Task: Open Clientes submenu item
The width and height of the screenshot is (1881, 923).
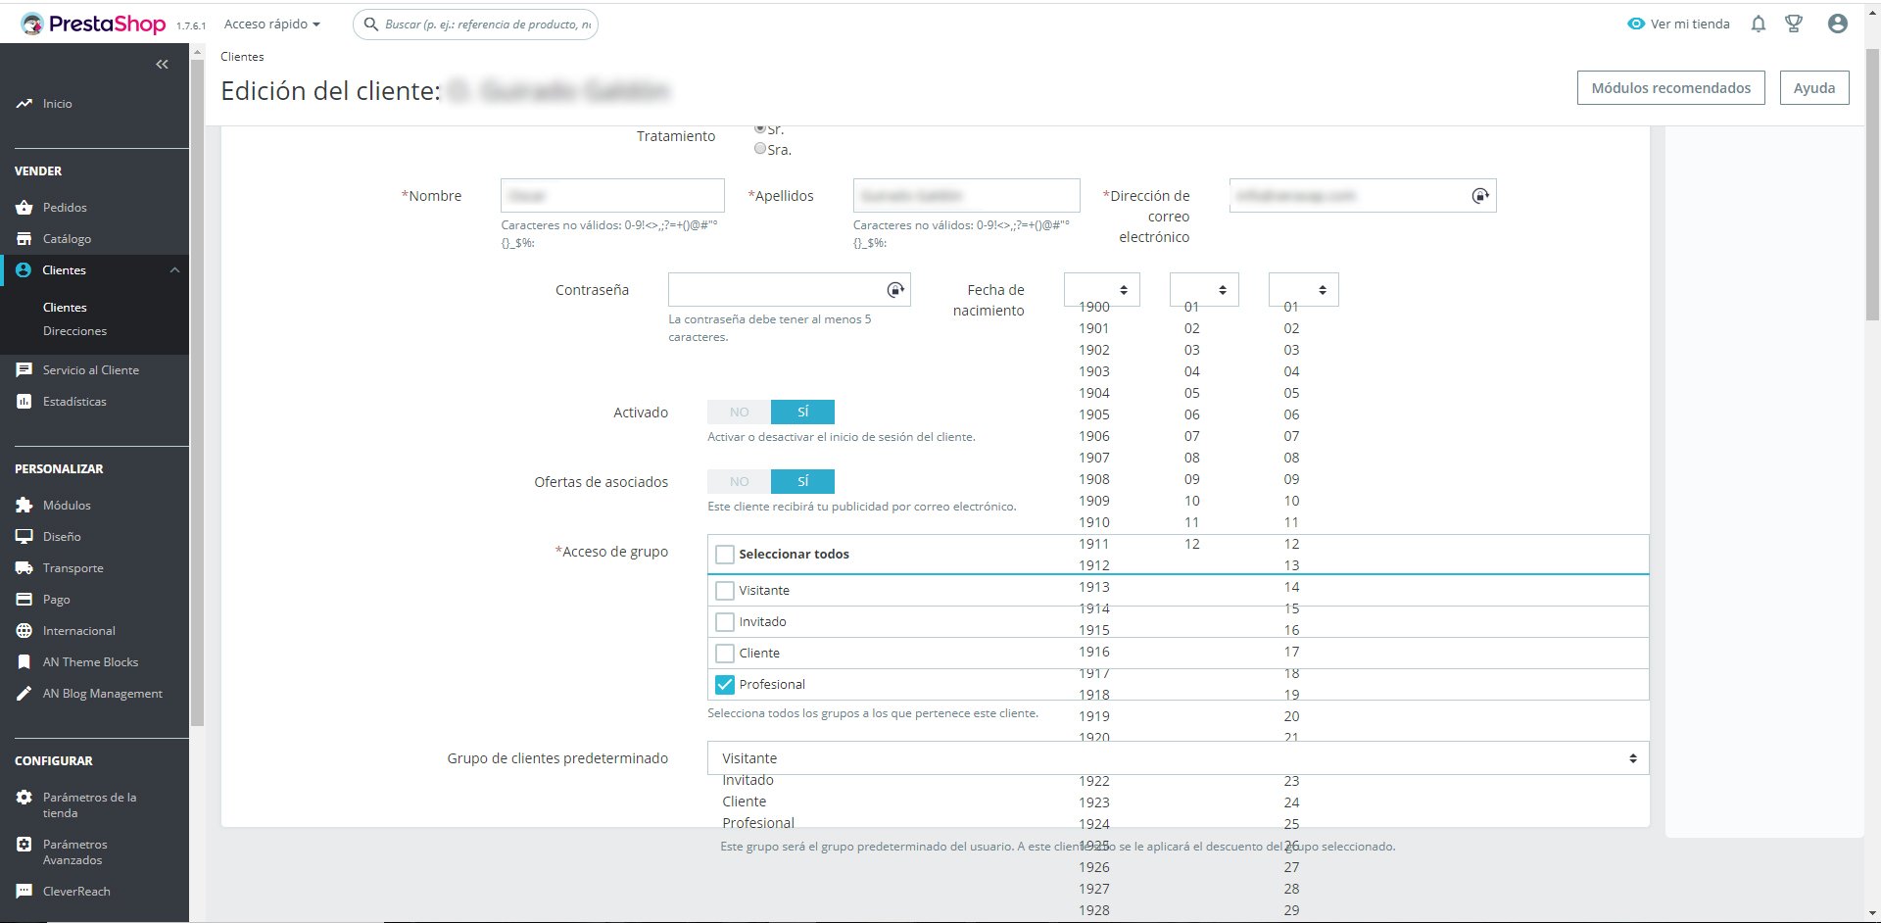Action: (65, 307)
